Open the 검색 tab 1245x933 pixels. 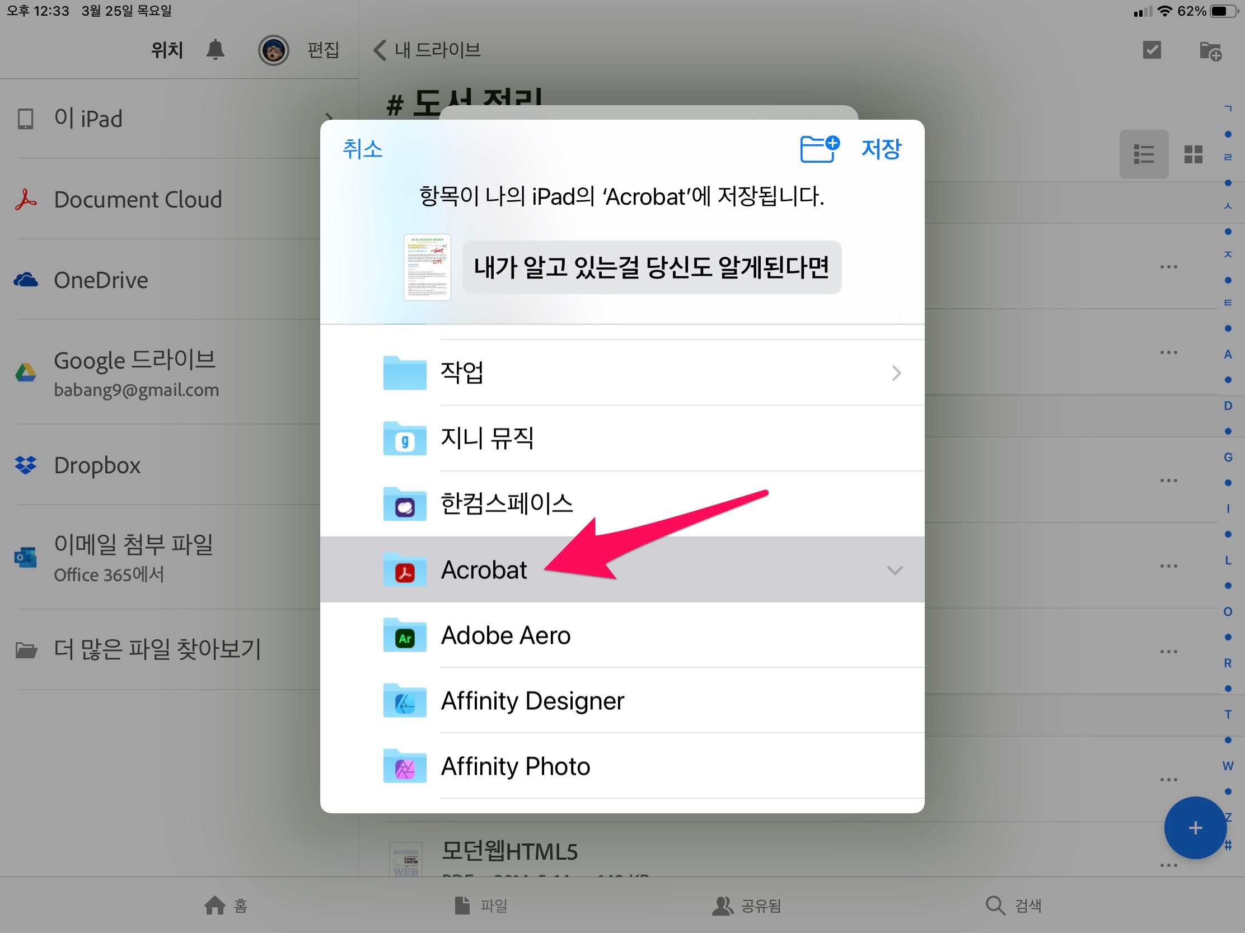(1014, 906)
